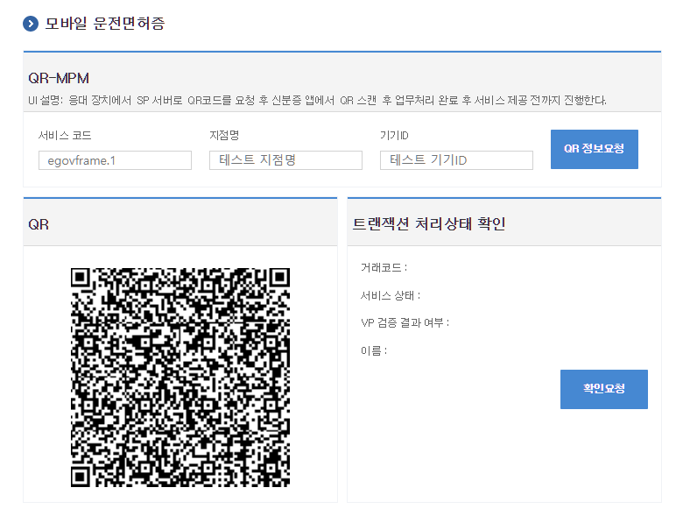Click the 기기ID label

click(394, 135)
